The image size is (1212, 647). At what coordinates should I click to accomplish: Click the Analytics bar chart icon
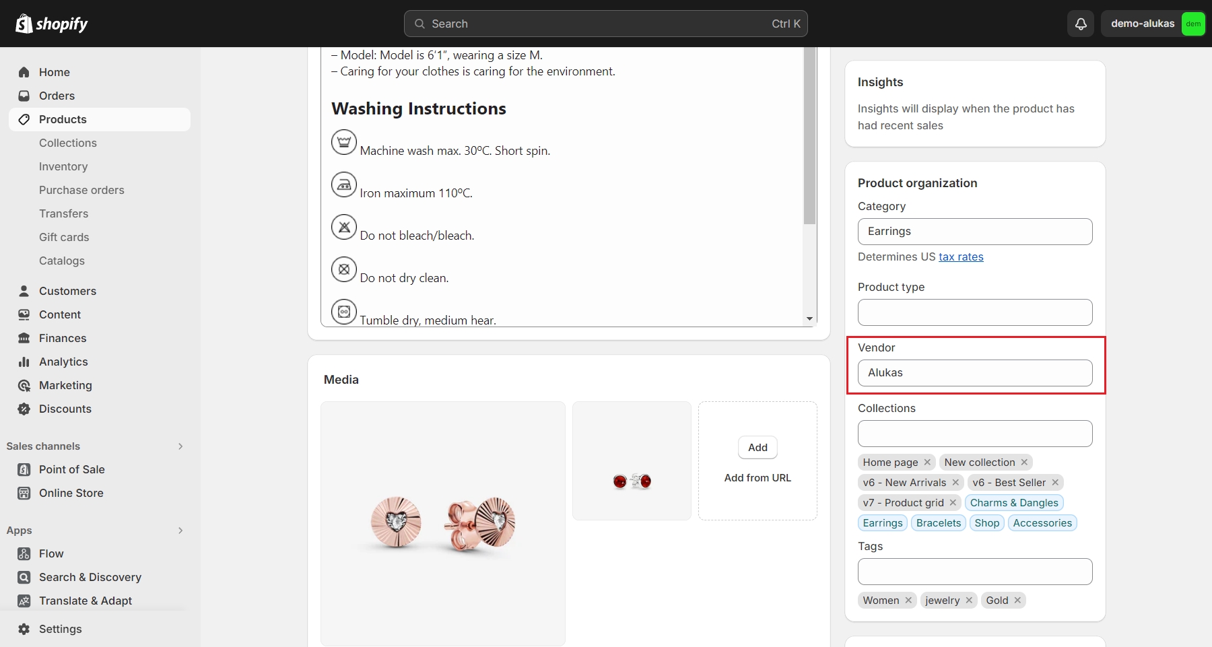point(24,362)
